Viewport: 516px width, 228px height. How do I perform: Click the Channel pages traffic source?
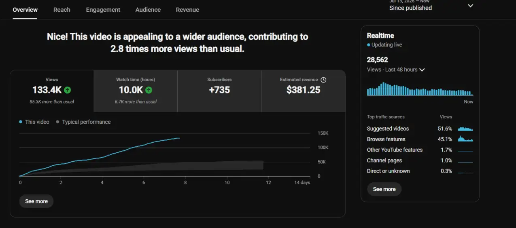[x=420, y=160]
